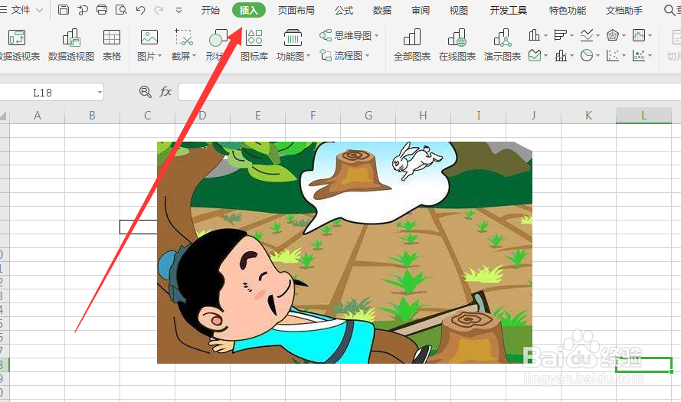Screen dimensions: 681x402
Task: Click the export icon beside the Save icon
Action: coord(83,9)
